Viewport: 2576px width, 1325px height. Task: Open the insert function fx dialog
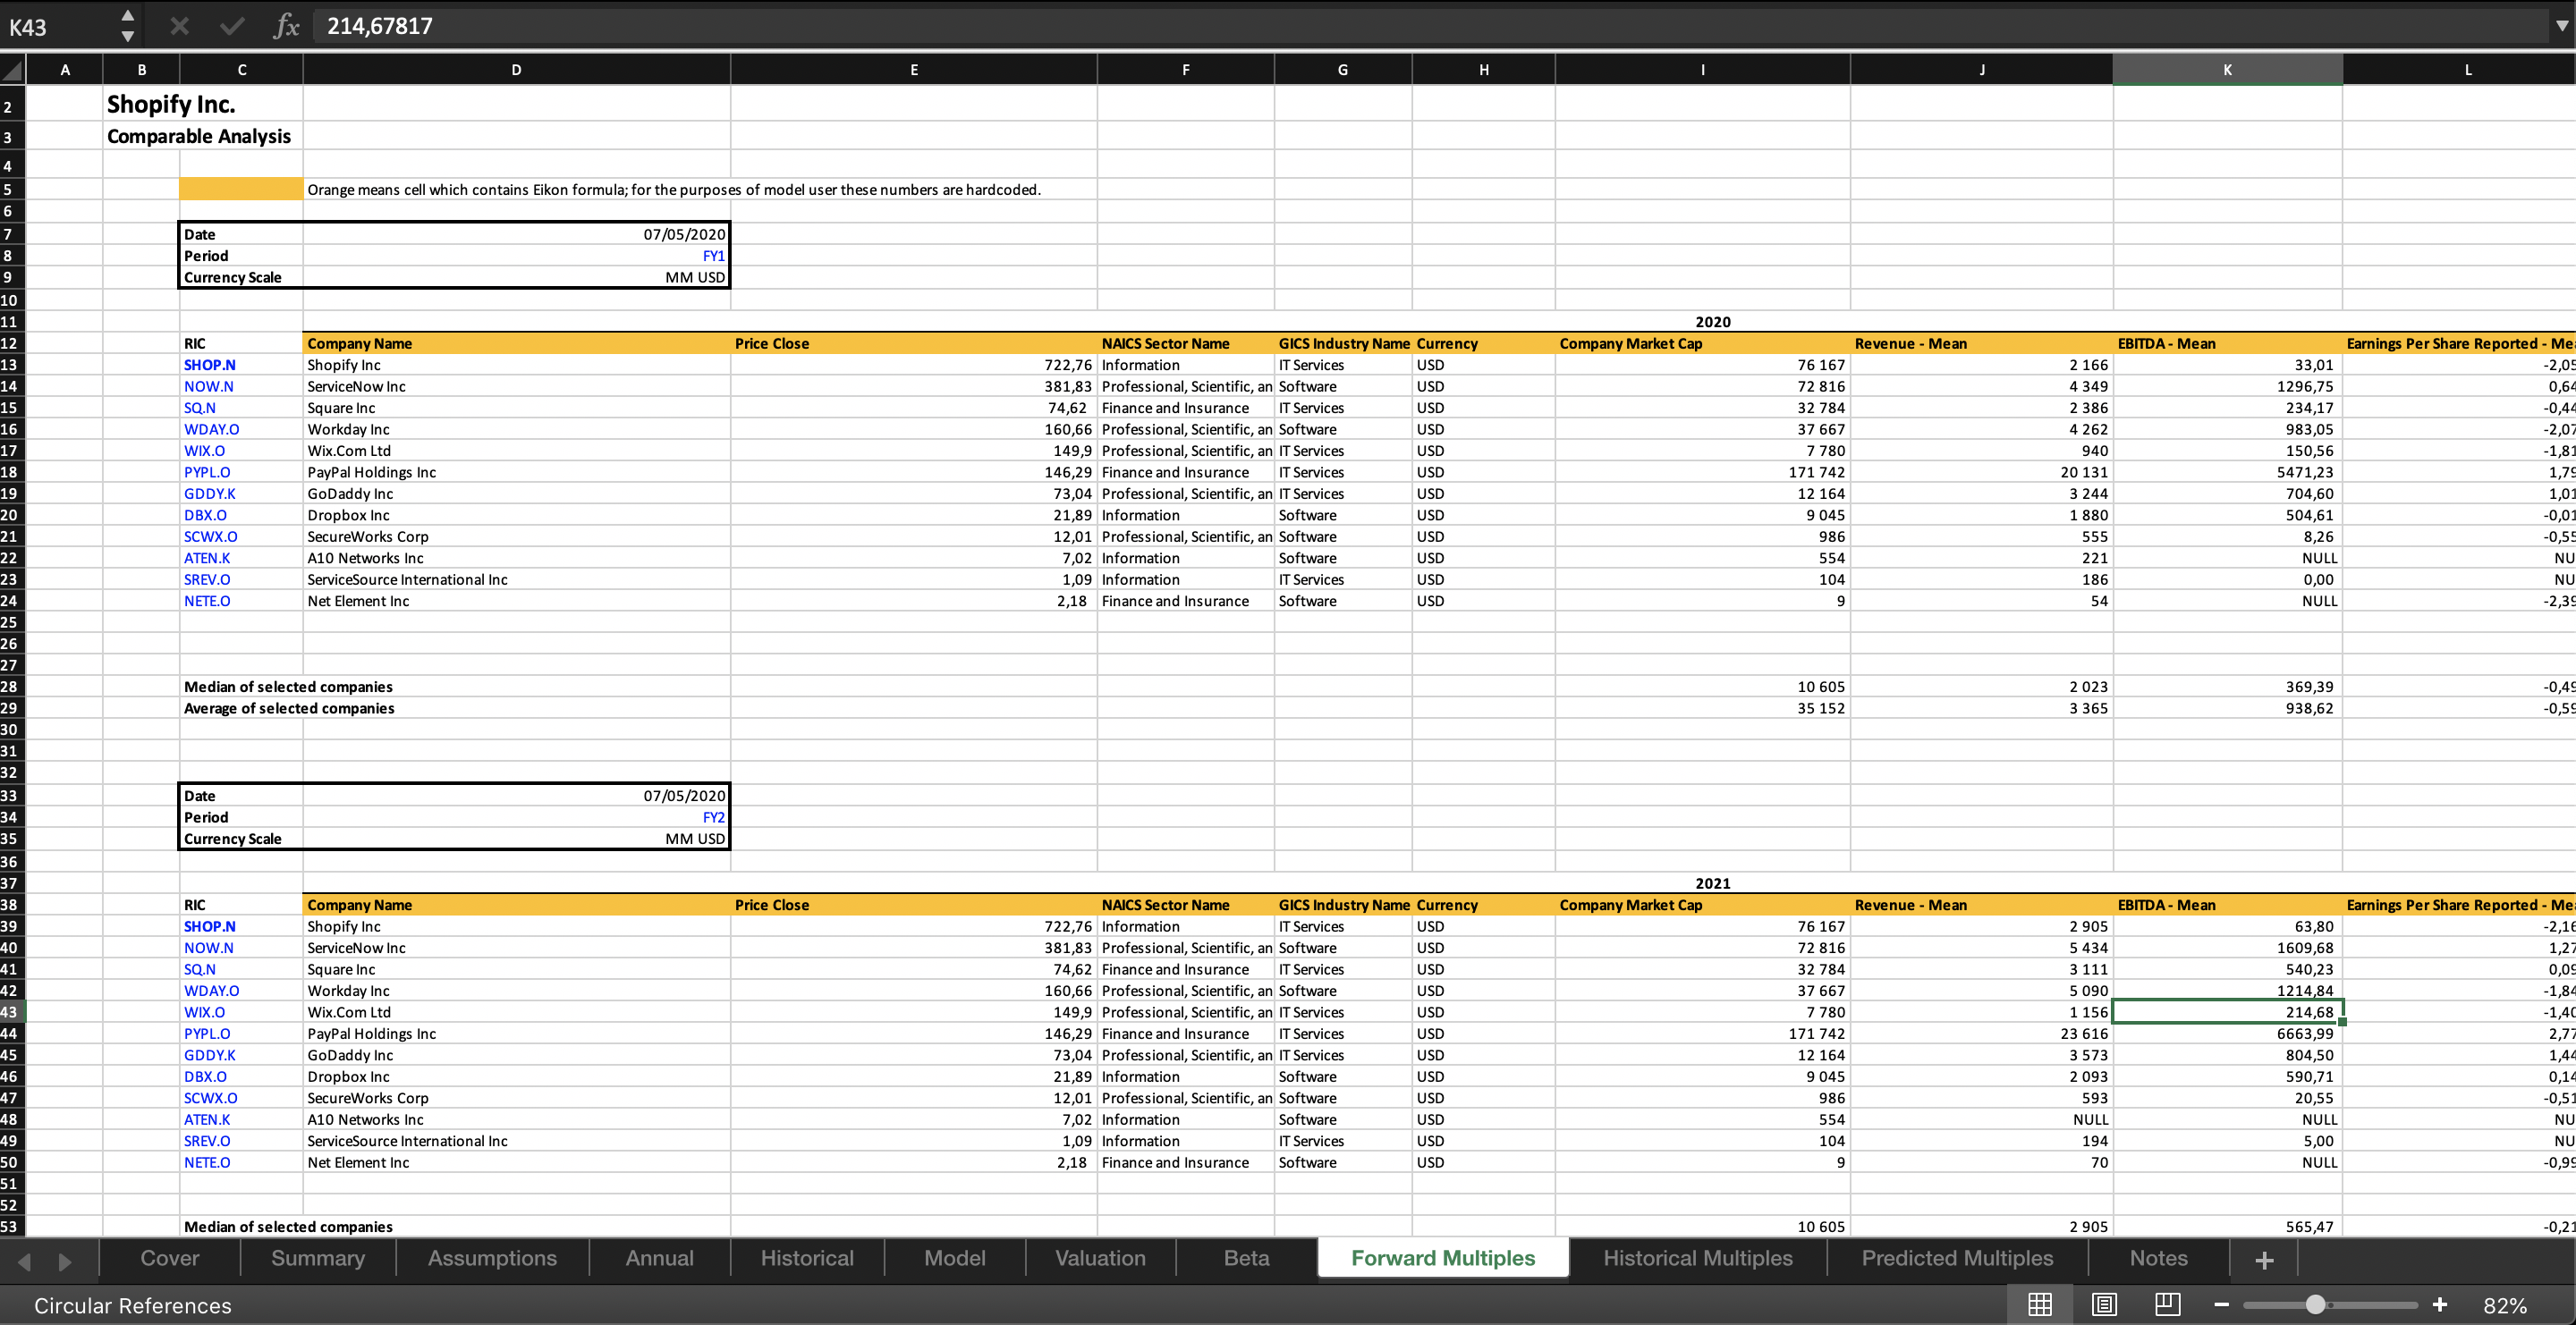(286, 26)
